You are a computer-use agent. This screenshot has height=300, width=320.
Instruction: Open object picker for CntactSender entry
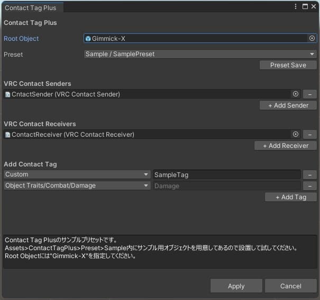295,94
